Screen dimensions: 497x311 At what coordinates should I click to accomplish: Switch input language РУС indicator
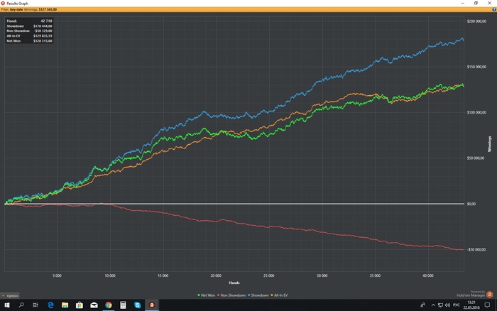(x=456, y=305)
